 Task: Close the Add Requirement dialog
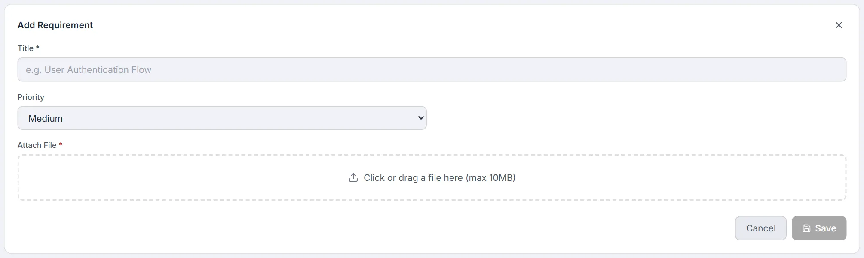839,25
